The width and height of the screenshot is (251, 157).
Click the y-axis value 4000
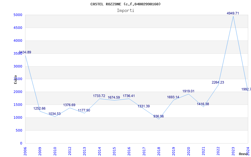pos(18,41)
